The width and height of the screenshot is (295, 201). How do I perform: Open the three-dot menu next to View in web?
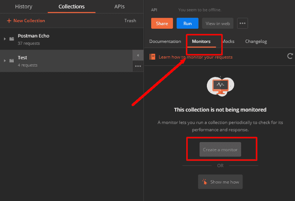(x=242, y=23)
